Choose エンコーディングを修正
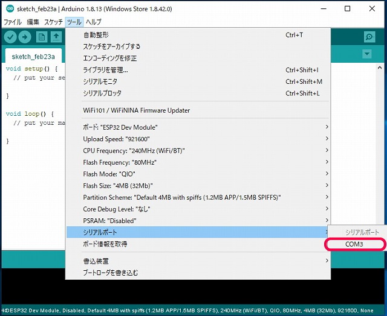 pos(198,58)
